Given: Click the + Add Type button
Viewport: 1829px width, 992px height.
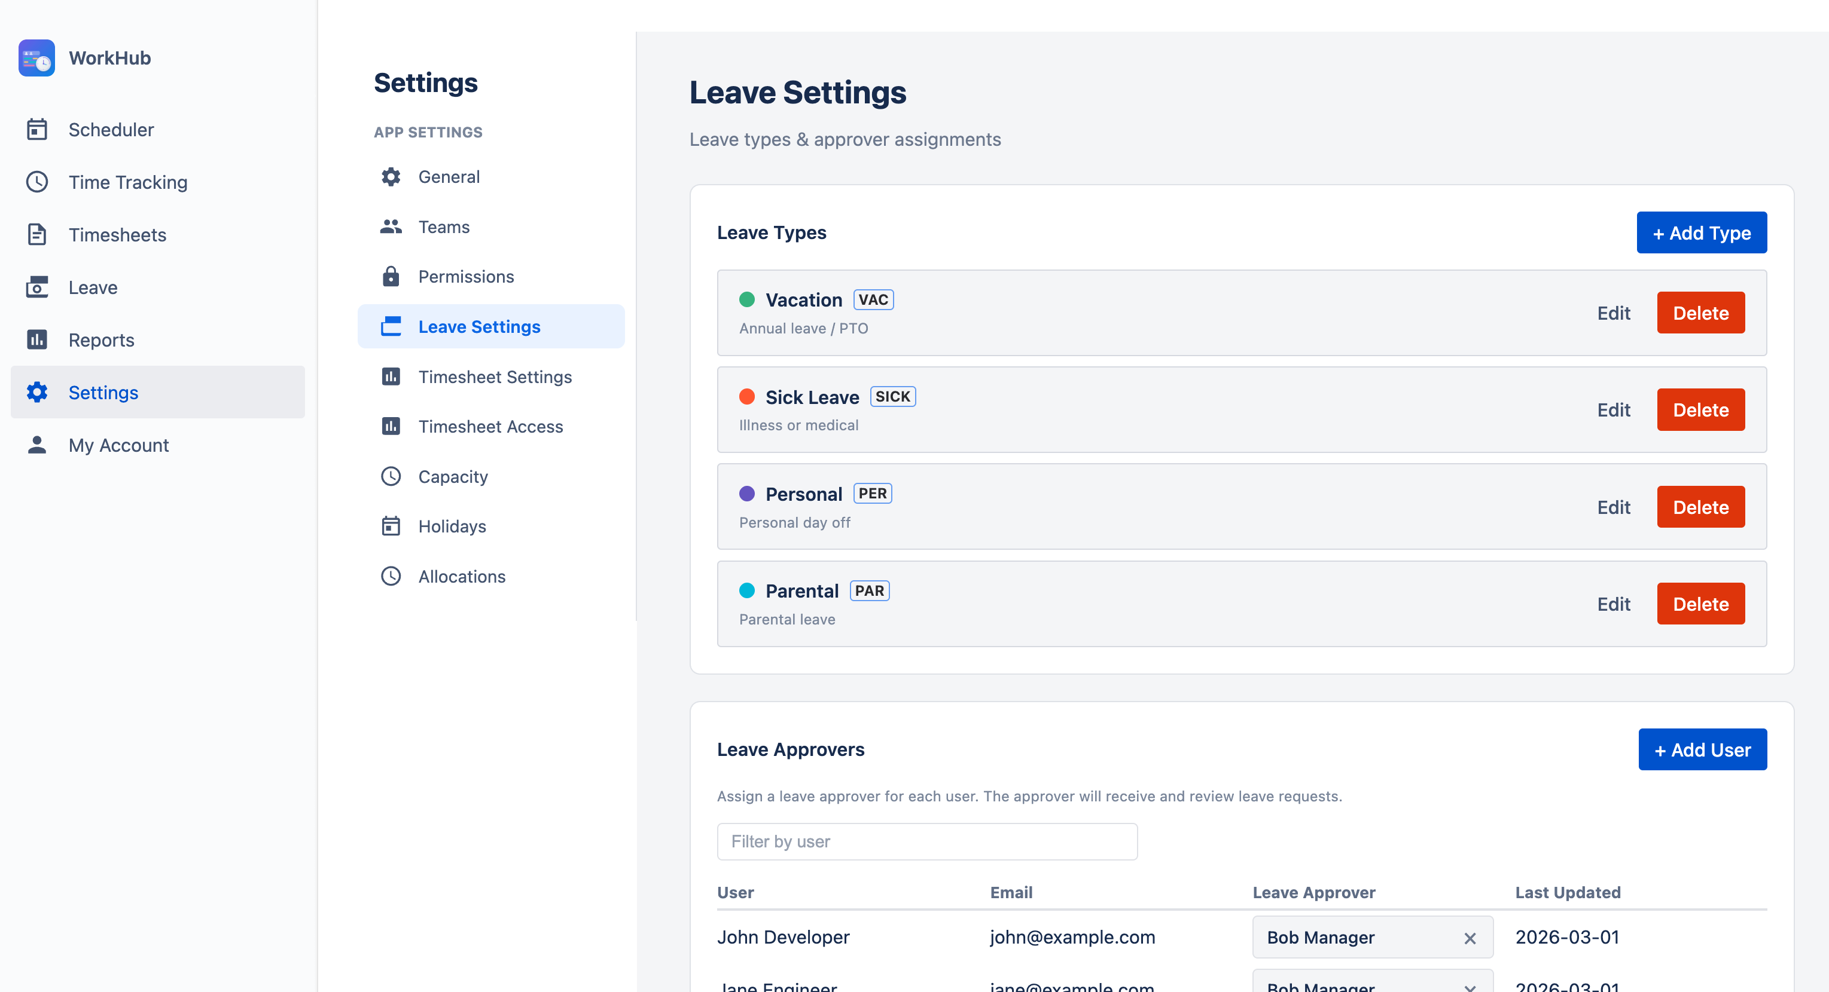Looking at the screenshot, I should point(1701,232).
